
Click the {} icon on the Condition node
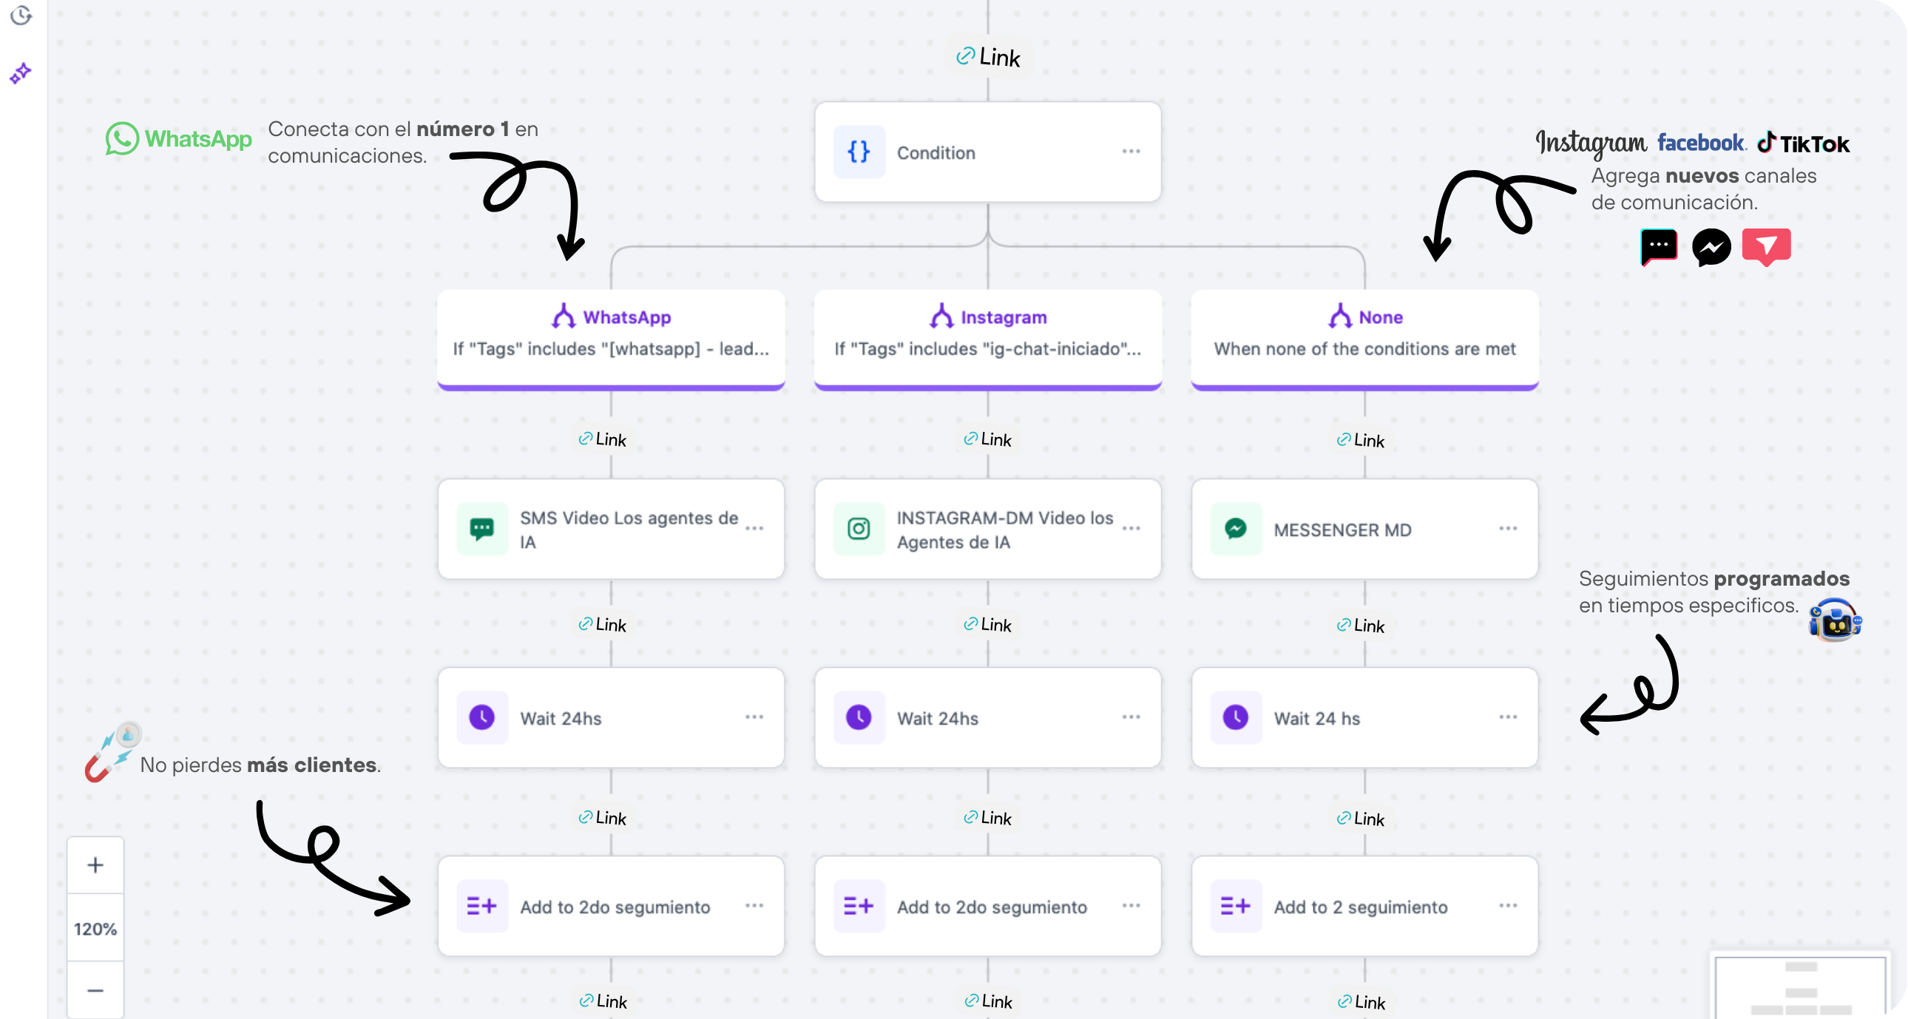pyautogui.click(x=859, y=152)
